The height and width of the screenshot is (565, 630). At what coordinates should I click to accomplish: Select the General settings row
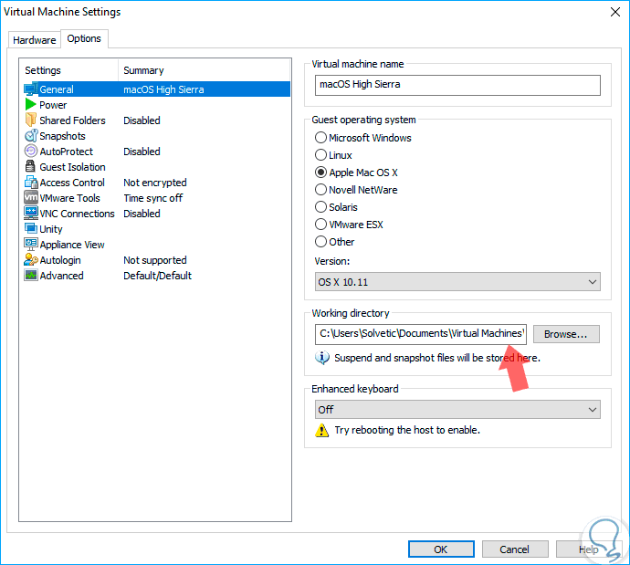[x=157, y=89]
